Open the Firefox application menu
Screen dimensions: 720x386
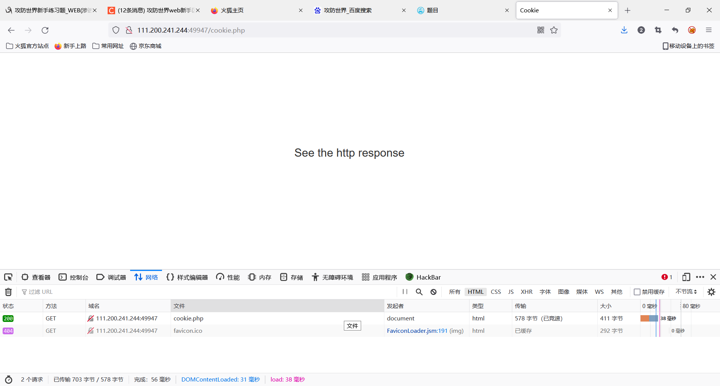point(709,30)
